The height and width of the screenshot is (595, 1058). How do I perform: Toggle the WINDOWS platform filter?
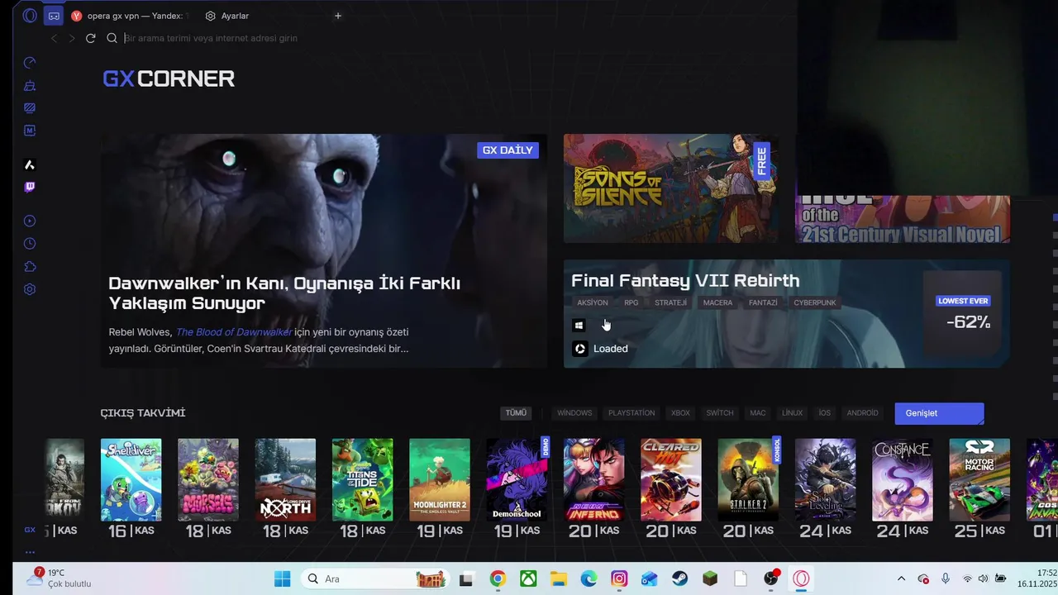(574, 413)
